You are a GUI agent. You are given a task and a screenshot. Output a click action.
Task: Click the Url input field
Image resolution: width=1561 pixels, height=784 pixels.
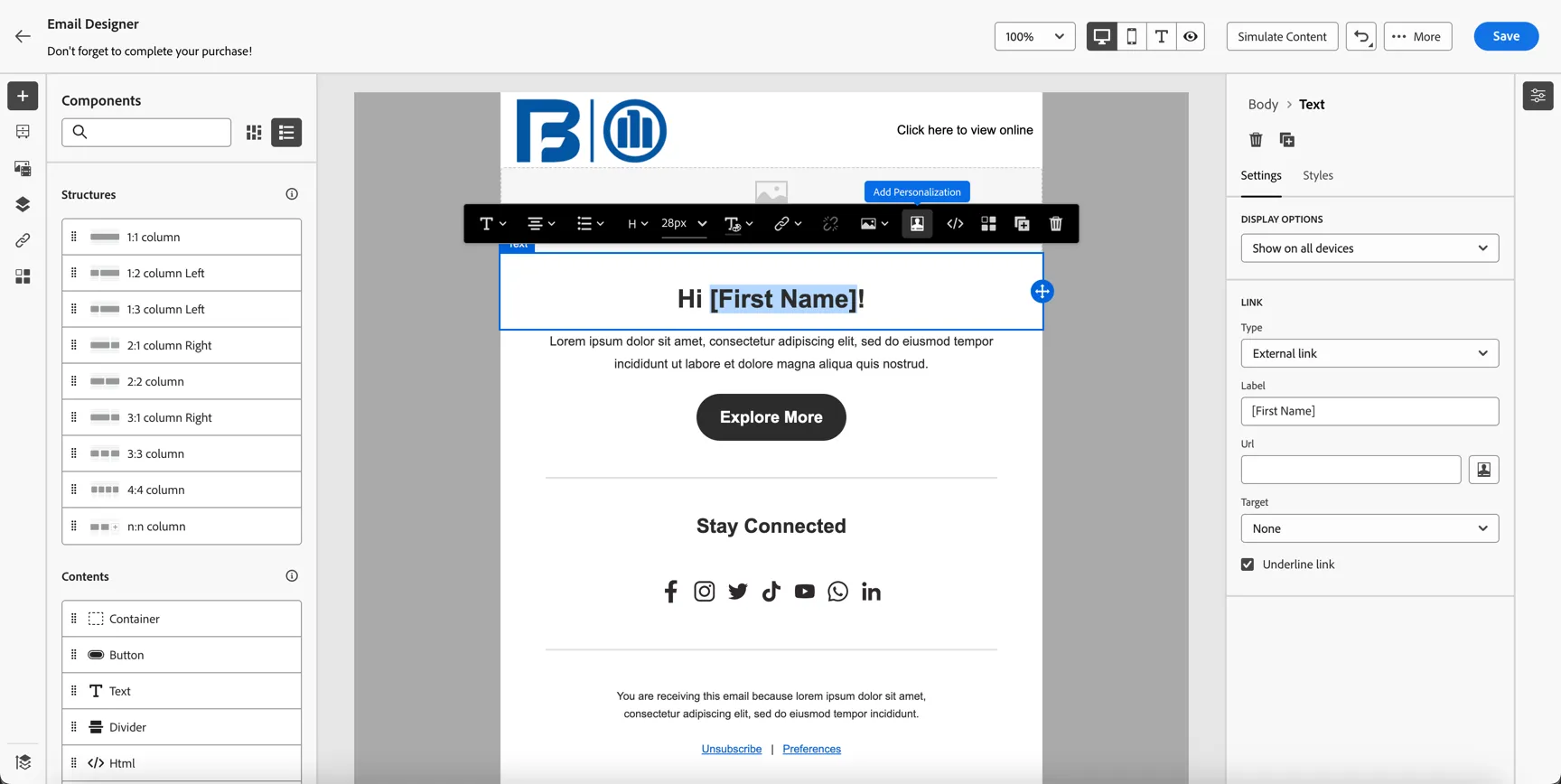pos(1351,470)
